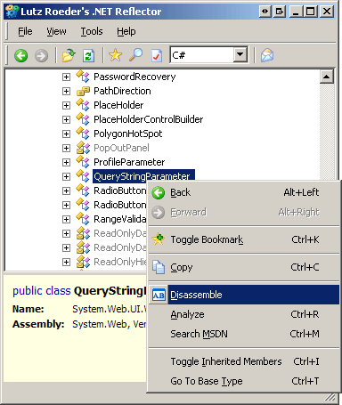Click the Assembly value System.Web text
Screen dimensions: 342x405
coord(110,324)
